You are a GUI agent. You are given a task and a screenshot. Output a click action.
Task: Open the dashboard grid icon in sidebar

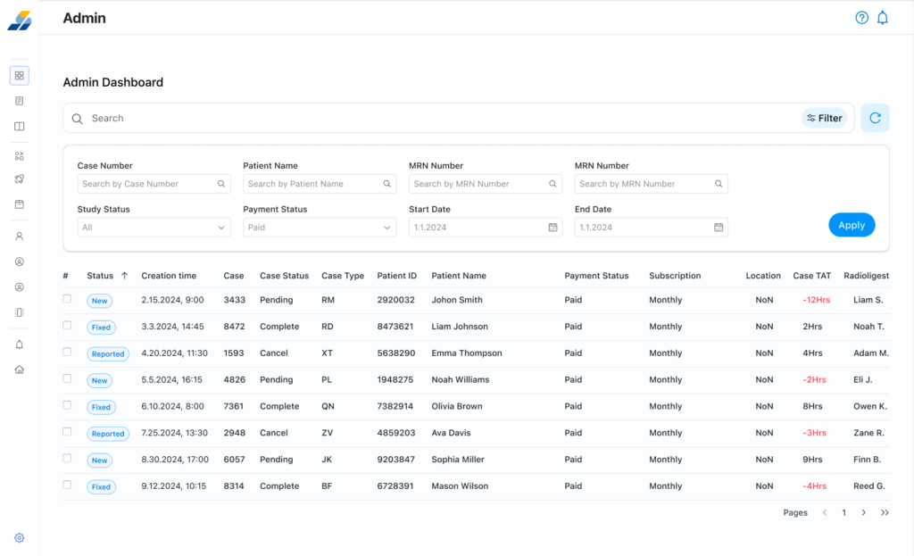pos(20,76)
